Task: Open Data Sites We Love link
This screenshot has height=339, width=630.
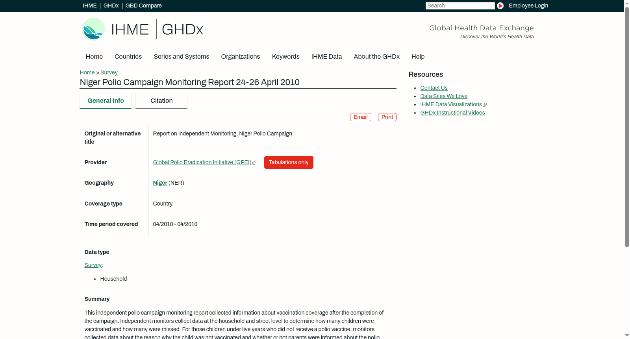Action: tap(444, 96)
